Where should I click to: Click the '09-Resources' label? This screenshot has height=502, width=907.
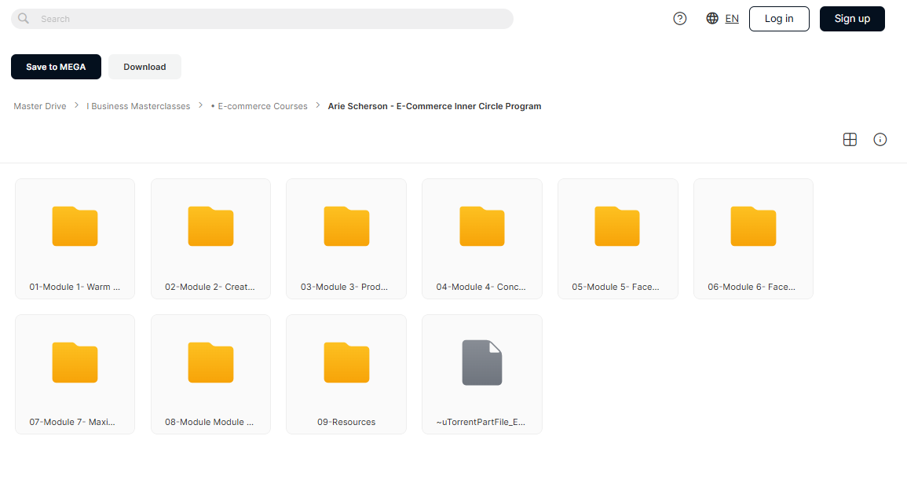pyautogui.click(x=346, y=422)
